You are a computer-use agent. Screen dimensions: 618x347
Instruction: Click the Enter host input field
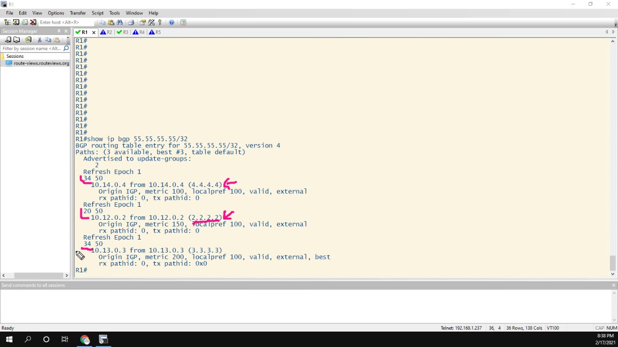click(x=67, y=22)
